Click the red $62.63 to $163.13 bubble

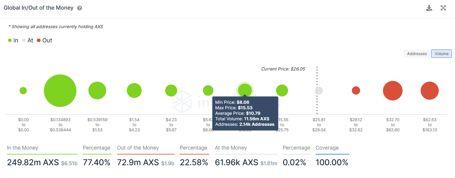[430, 91]
